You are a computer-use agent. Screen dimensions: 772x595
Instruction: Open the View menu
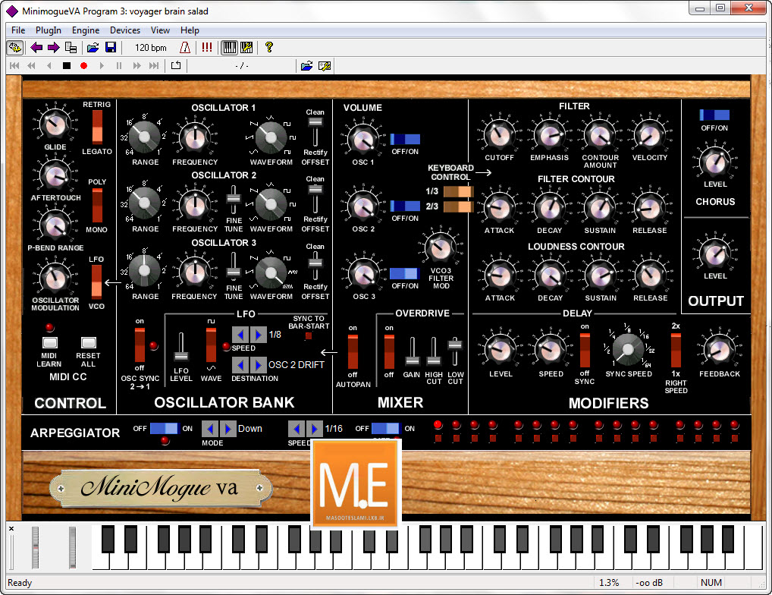point(160,30)
